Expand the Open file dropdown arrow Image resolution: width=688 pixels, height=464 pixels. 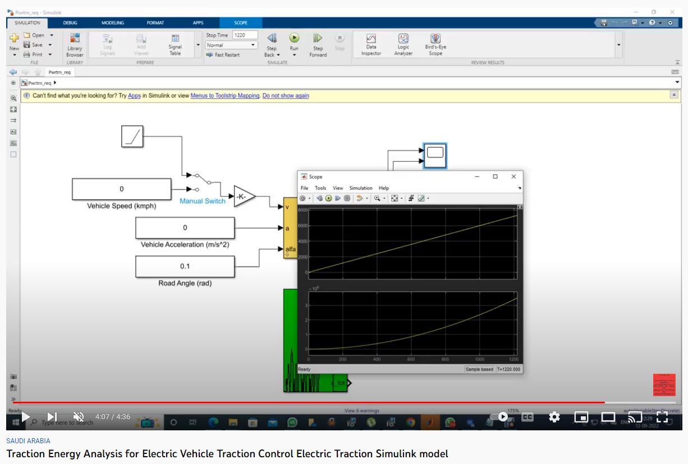point(52,35)
